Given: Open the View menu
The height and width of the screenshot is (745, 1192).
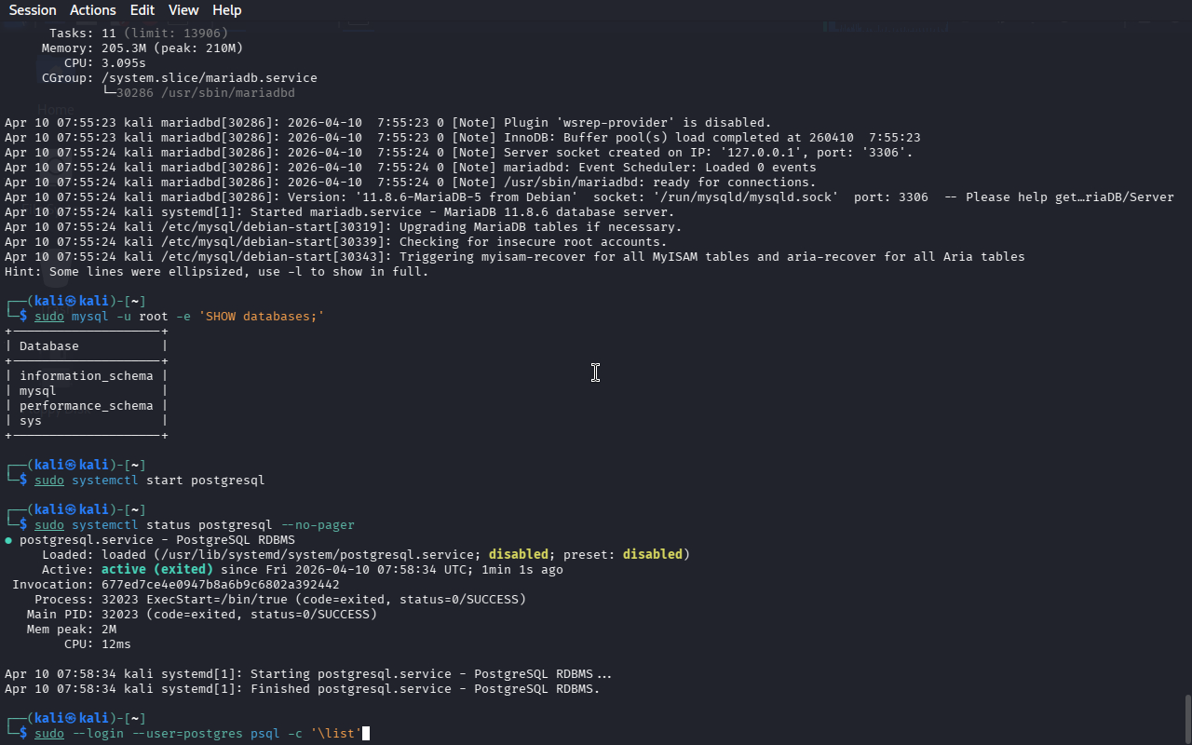Looking at the screenshot, I should coord(183,10).
